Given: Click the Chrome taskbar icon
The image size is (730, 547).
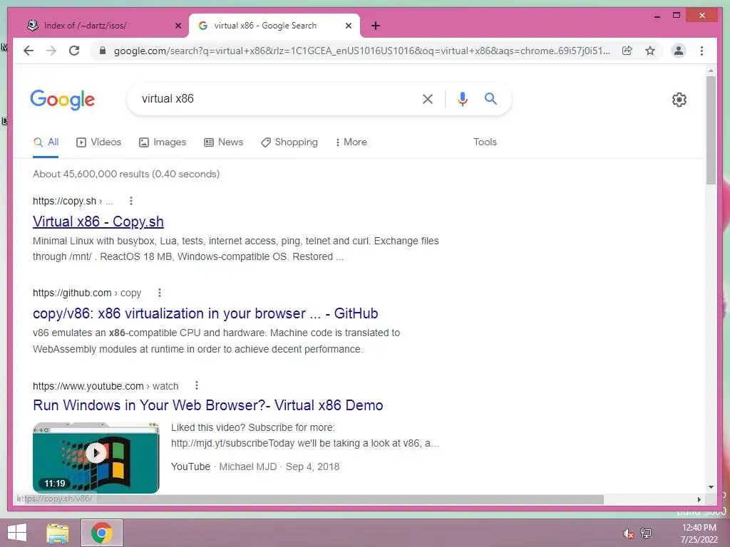Looking at the screenshot, I should 102,533.
